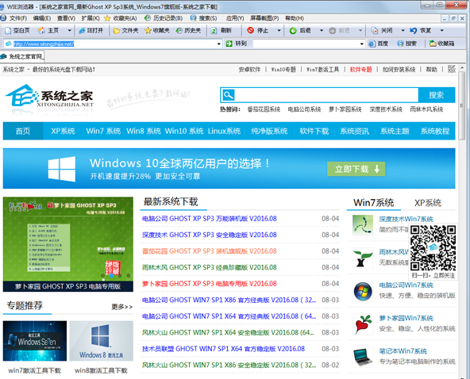Switch to the 系统之家官网 browser tab

pyautogui.click(x=22, y=56)
